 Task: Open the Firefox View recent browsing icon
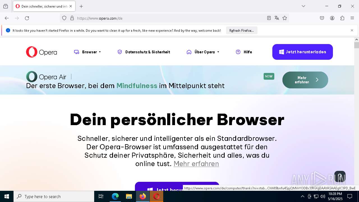click(6, 6)
